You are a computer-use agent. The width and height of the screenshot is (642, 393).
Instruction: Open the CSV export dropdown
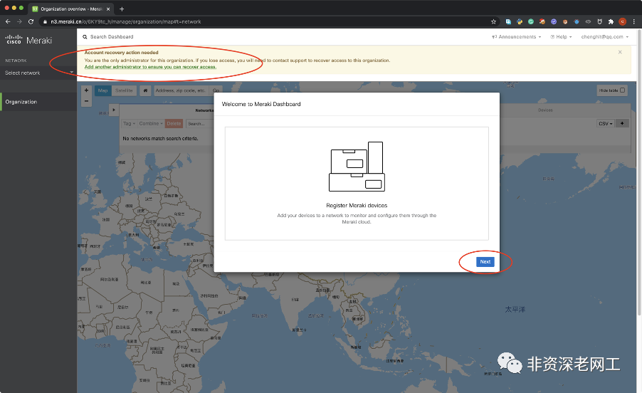point(606,124)
